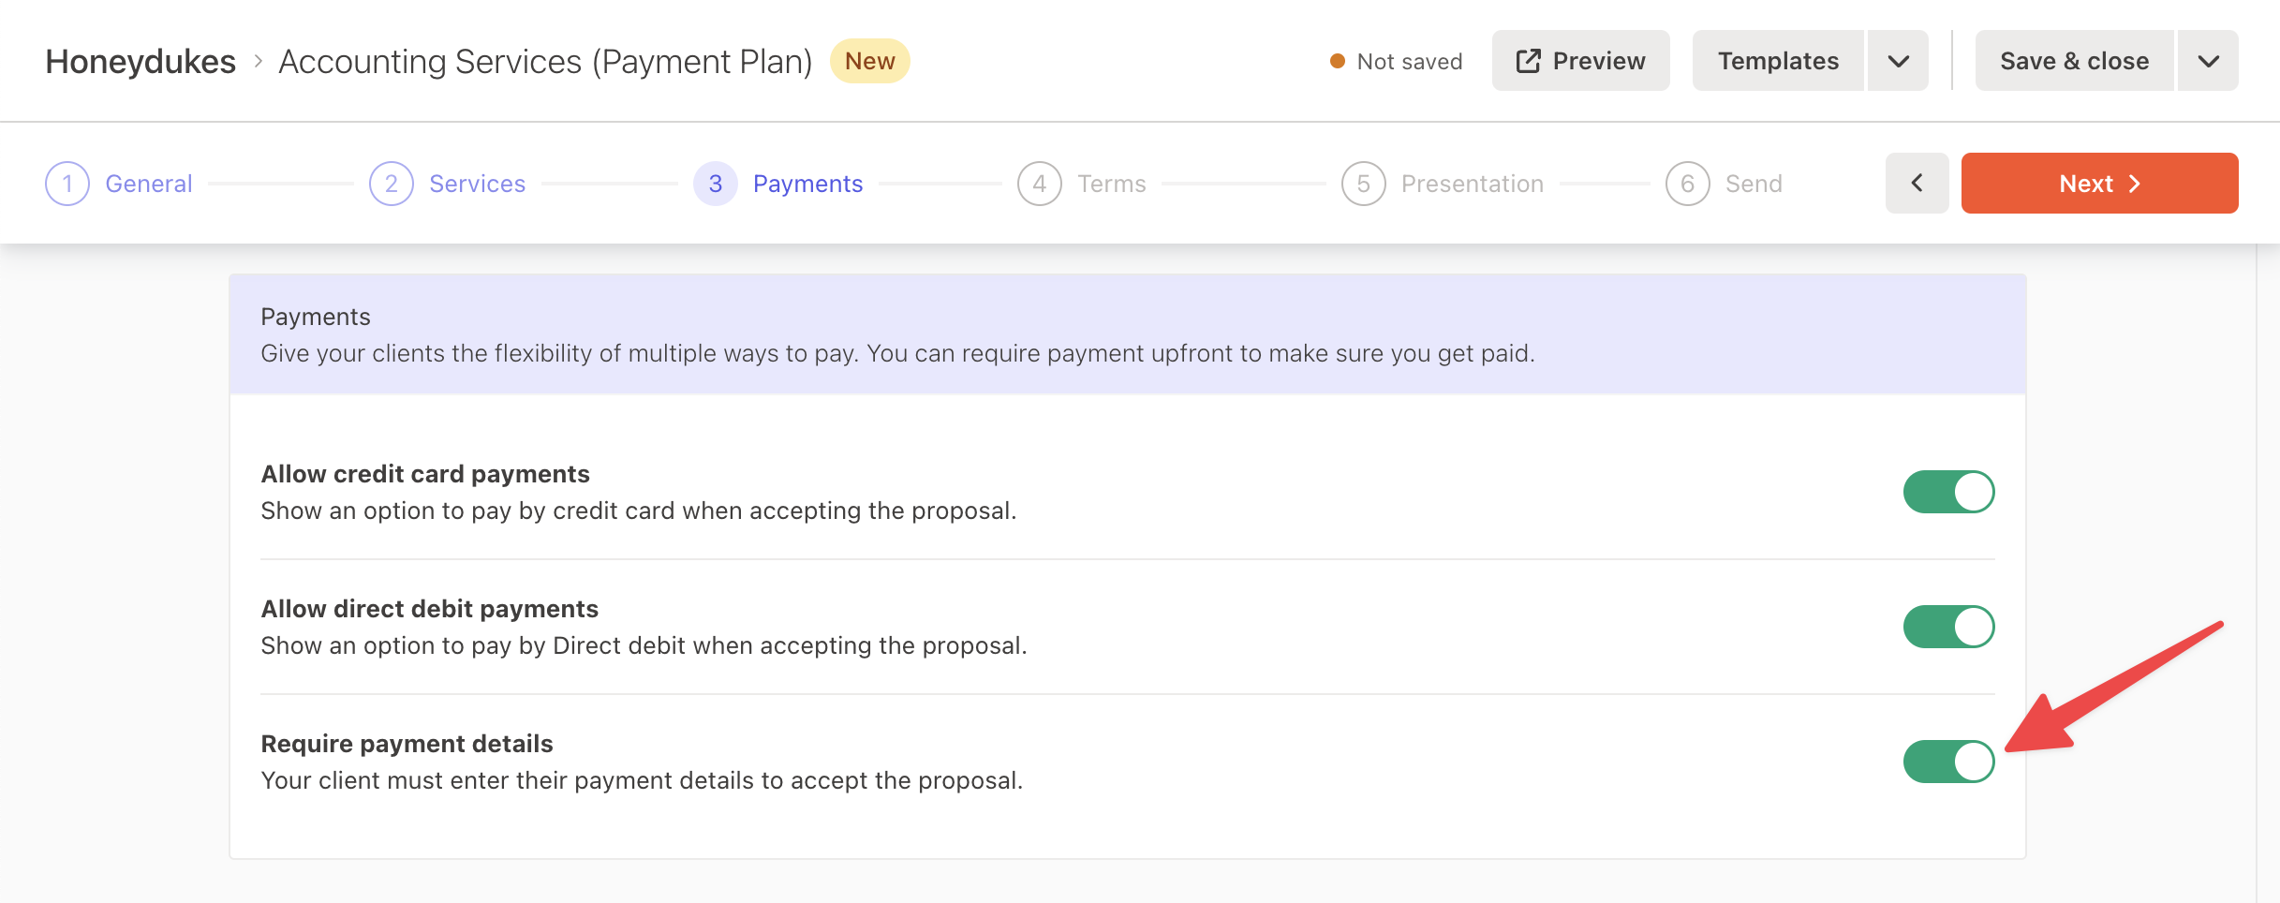Click 'Require payment details' label
The image size is (2280, 903).
pyautogui.click(x=407, y=744)
